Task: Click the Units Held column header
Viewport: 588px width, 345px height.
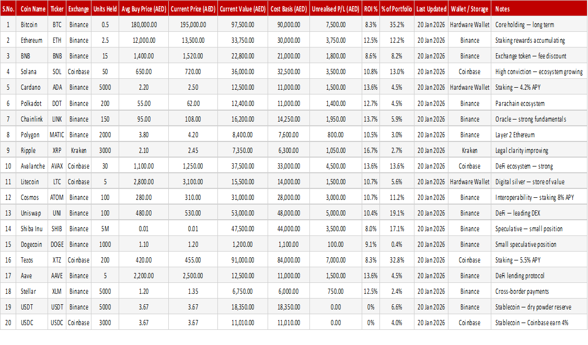Action: pyautogui.click(x=105, y=9)
